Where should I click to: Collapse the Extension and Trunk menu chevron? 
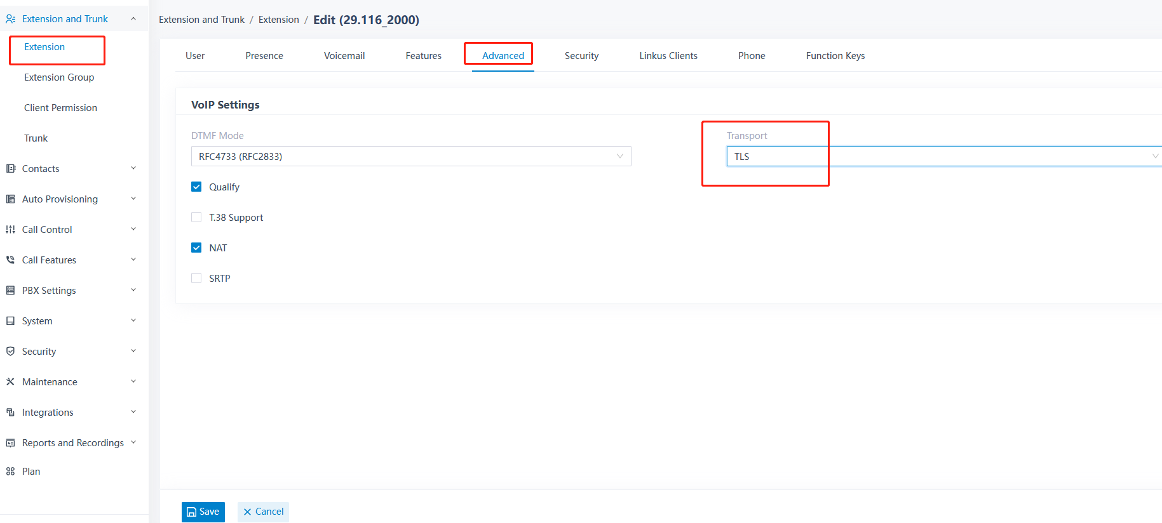tap(133, 19)
